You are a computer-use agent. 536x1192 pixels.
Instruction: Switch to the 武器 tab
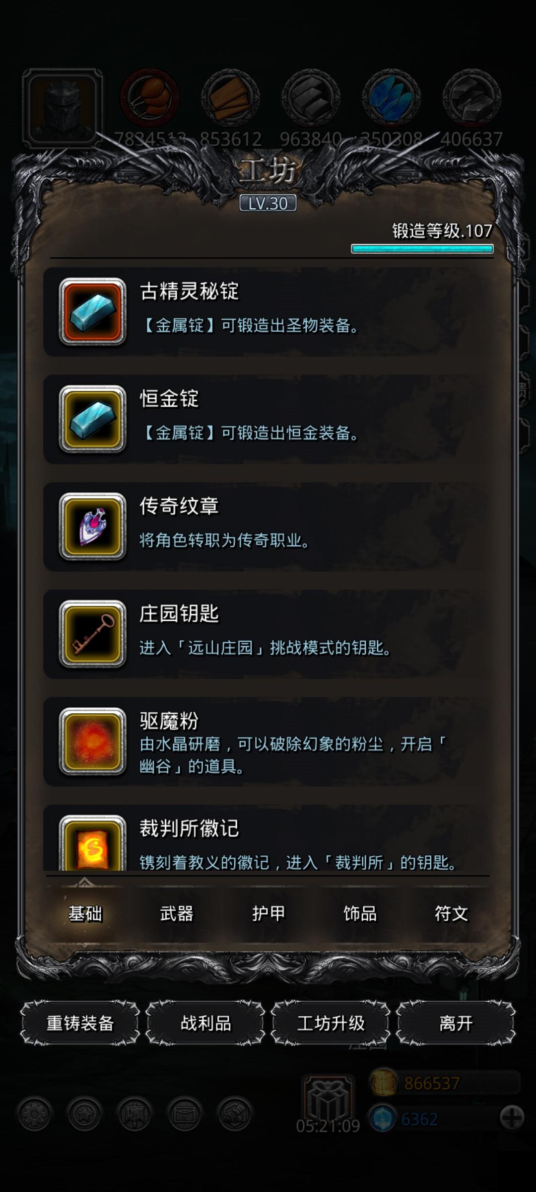point(176,913)
